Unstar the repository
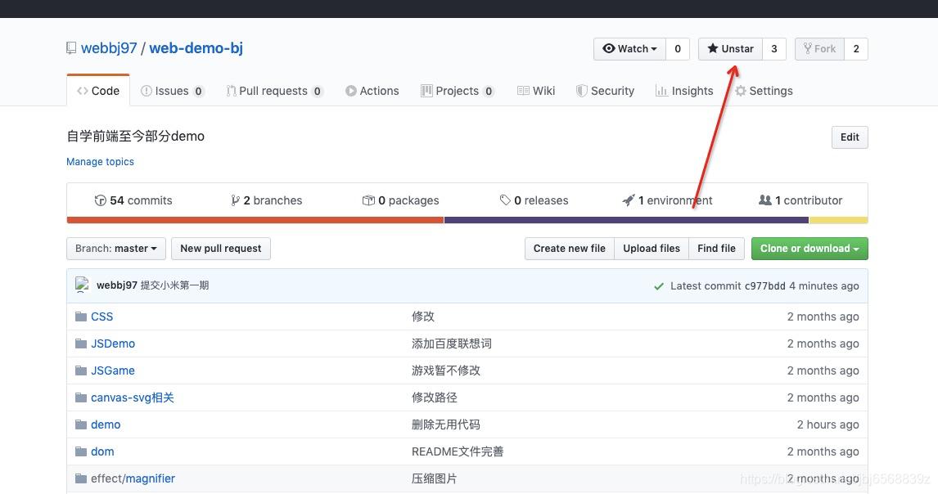938x494 pixels. click(x=730, y=49)
